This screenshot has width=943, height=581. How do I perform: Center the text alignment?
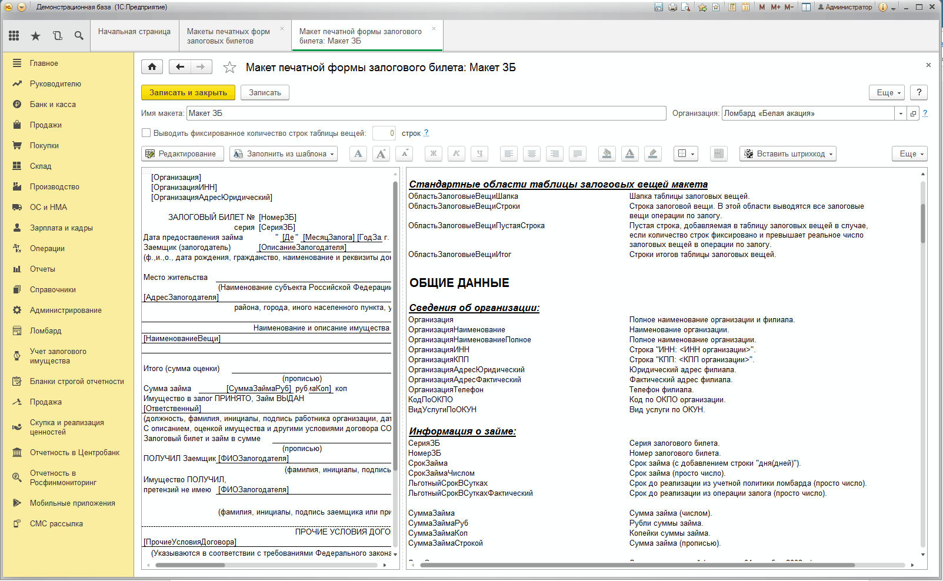pos(532,153)
